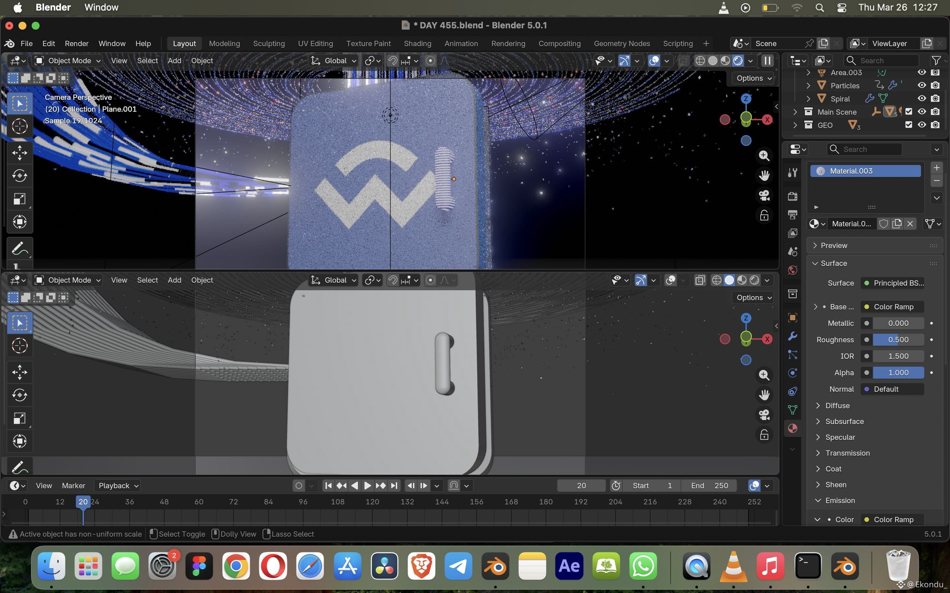Image resolution: width=950 pixels, height=593 pixels.
Task: Open the File menu
Action: tap(26, 43)
